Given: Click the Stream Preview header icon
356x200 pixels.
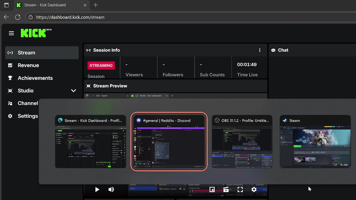Looking at the screenshot, I should [x=88, y=86].
